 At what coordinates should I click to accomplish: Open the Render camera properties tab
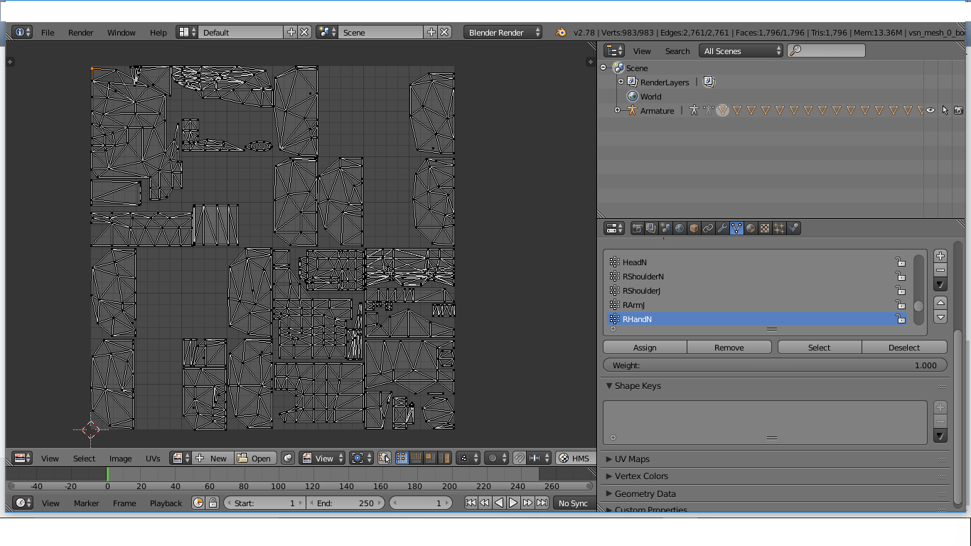coord(637,228)
